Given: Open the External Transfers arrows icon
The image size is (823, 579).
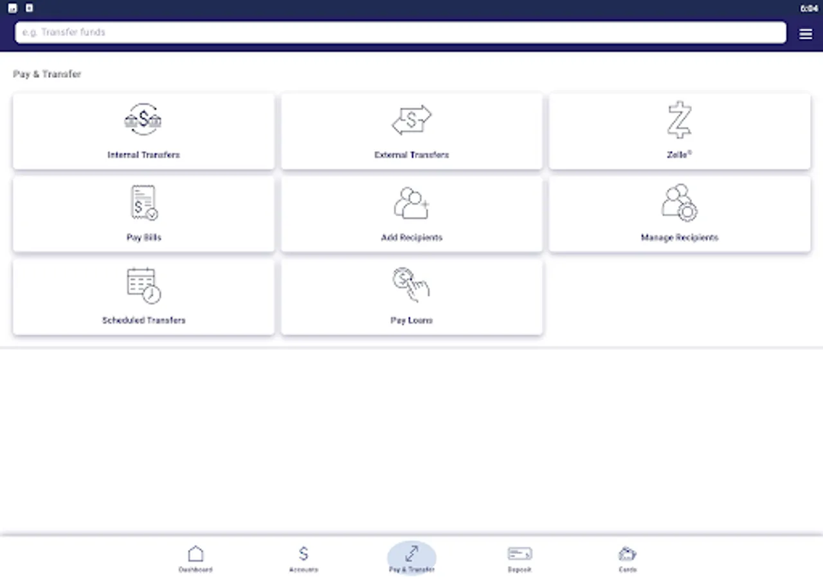Looking at the screenshot, I should click(x=411, y=120).
